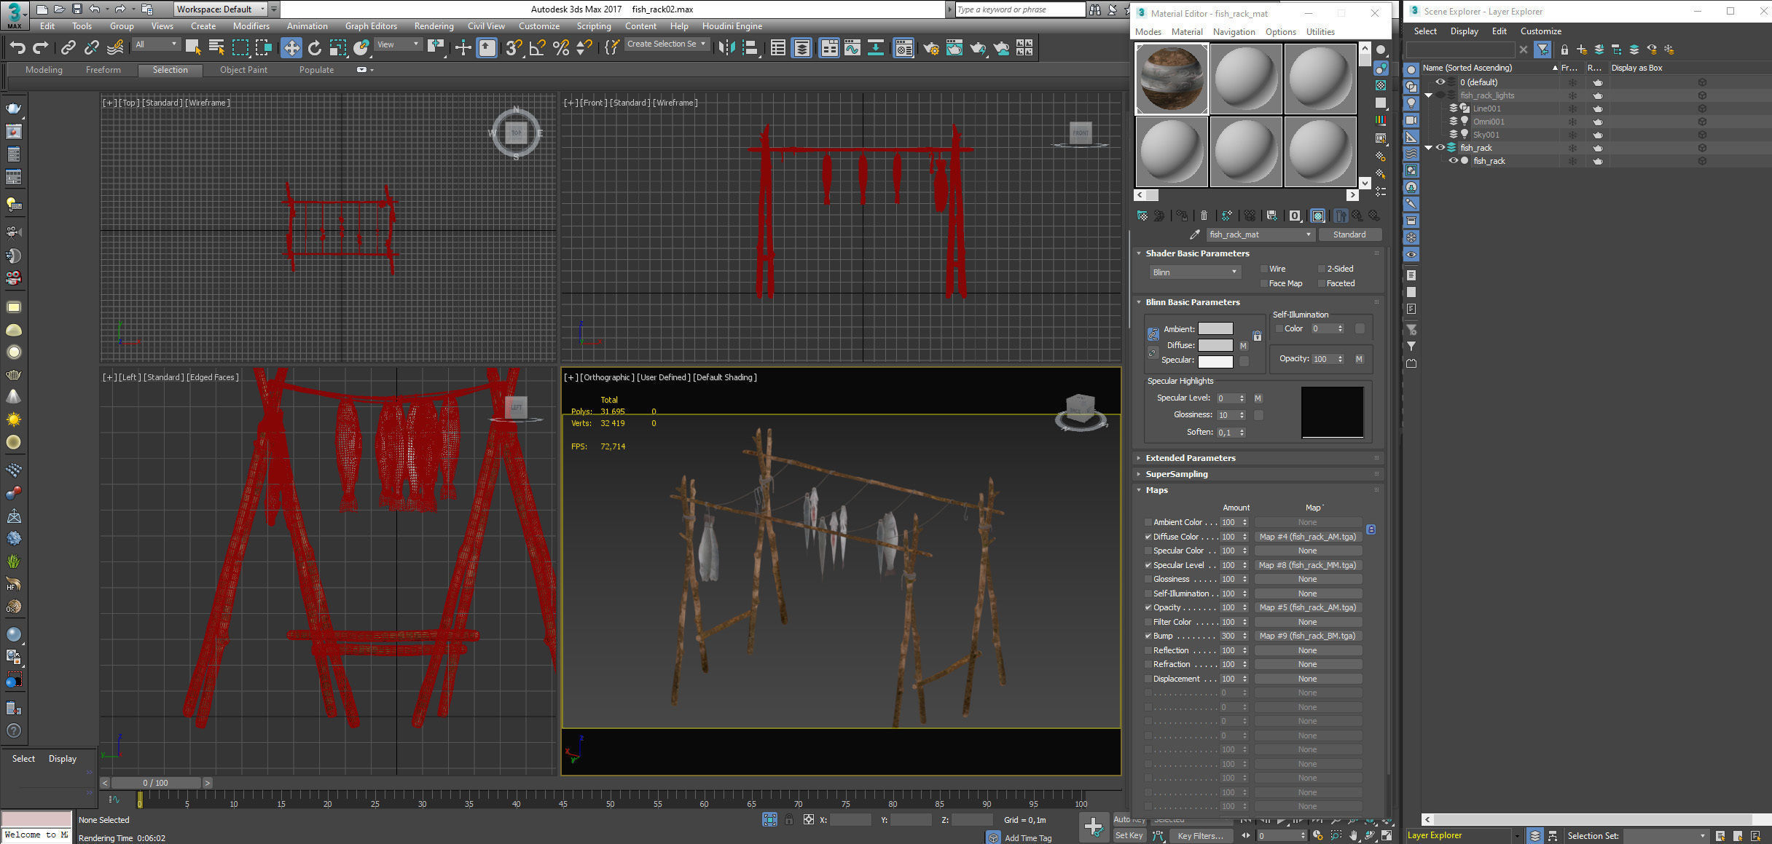Viewport: 1772px width, 844px height.
Task: Click lock icon in Scene Explorer toolbar
Action: tap(1564, 50)
